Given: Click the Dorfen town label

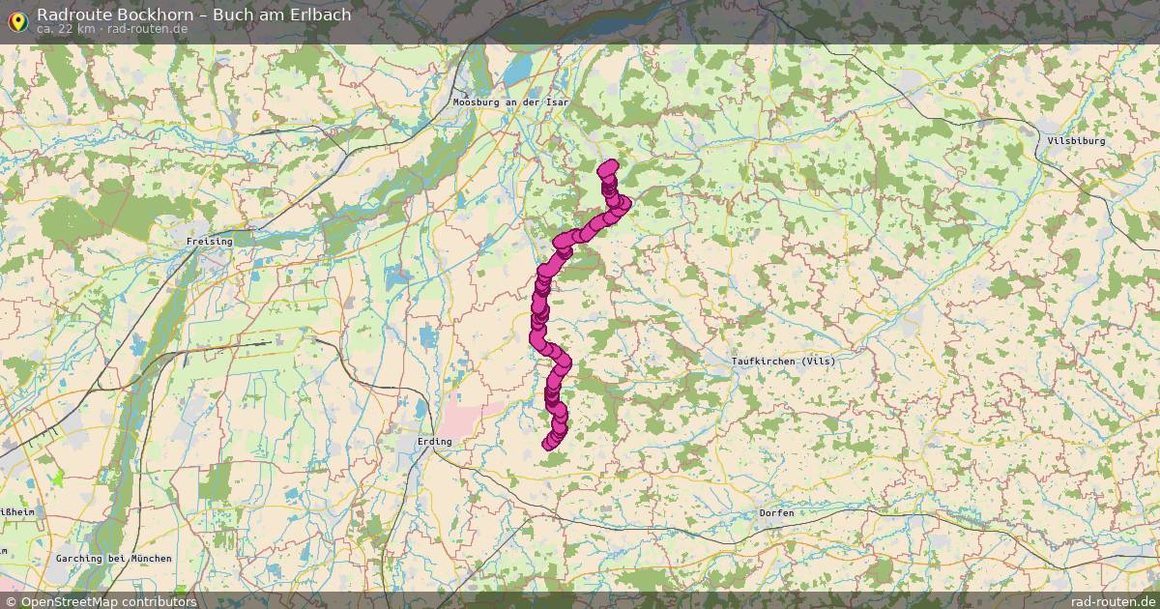Looking at the screenshot, I should click(776, 513).
